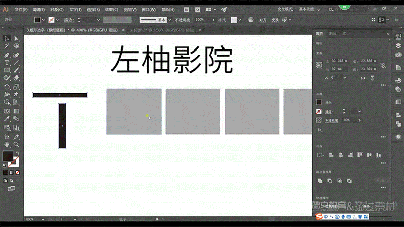Enable Draw Normal mode
Image resolution: width=404 pixels, height=227 pixels.
pyautogui.click(x=5, y=181)
